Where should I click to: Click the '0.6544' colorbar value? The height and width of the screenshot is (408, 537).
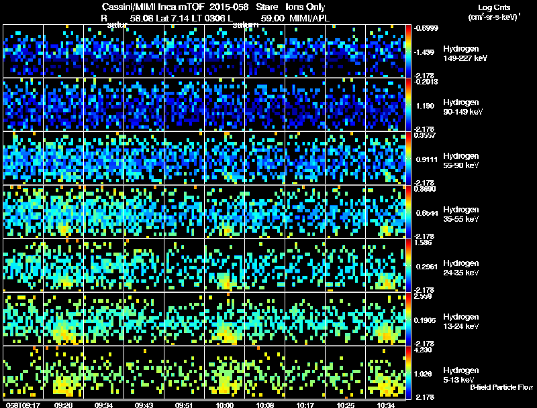[x=427, y=213]
